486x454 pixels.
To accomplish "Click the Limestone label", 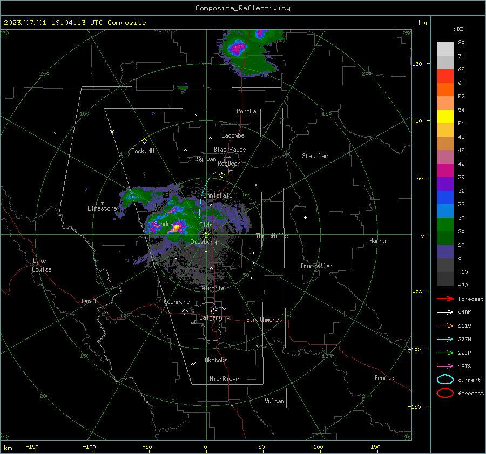I will (x=102, y=208).
